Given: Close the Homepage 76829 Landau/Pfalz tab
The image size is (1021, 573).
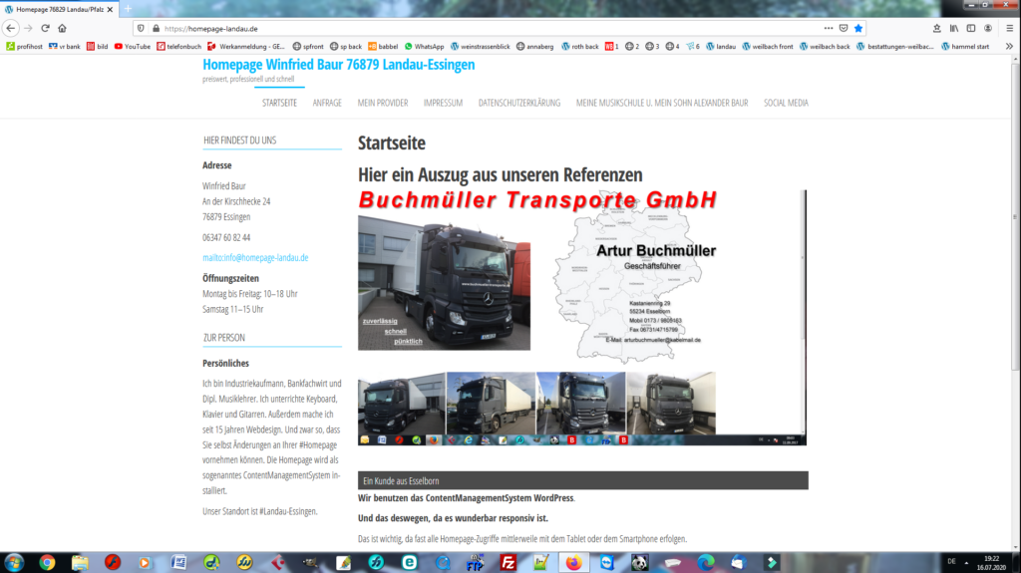Looking at the screenshot, I should coord(110,9).
